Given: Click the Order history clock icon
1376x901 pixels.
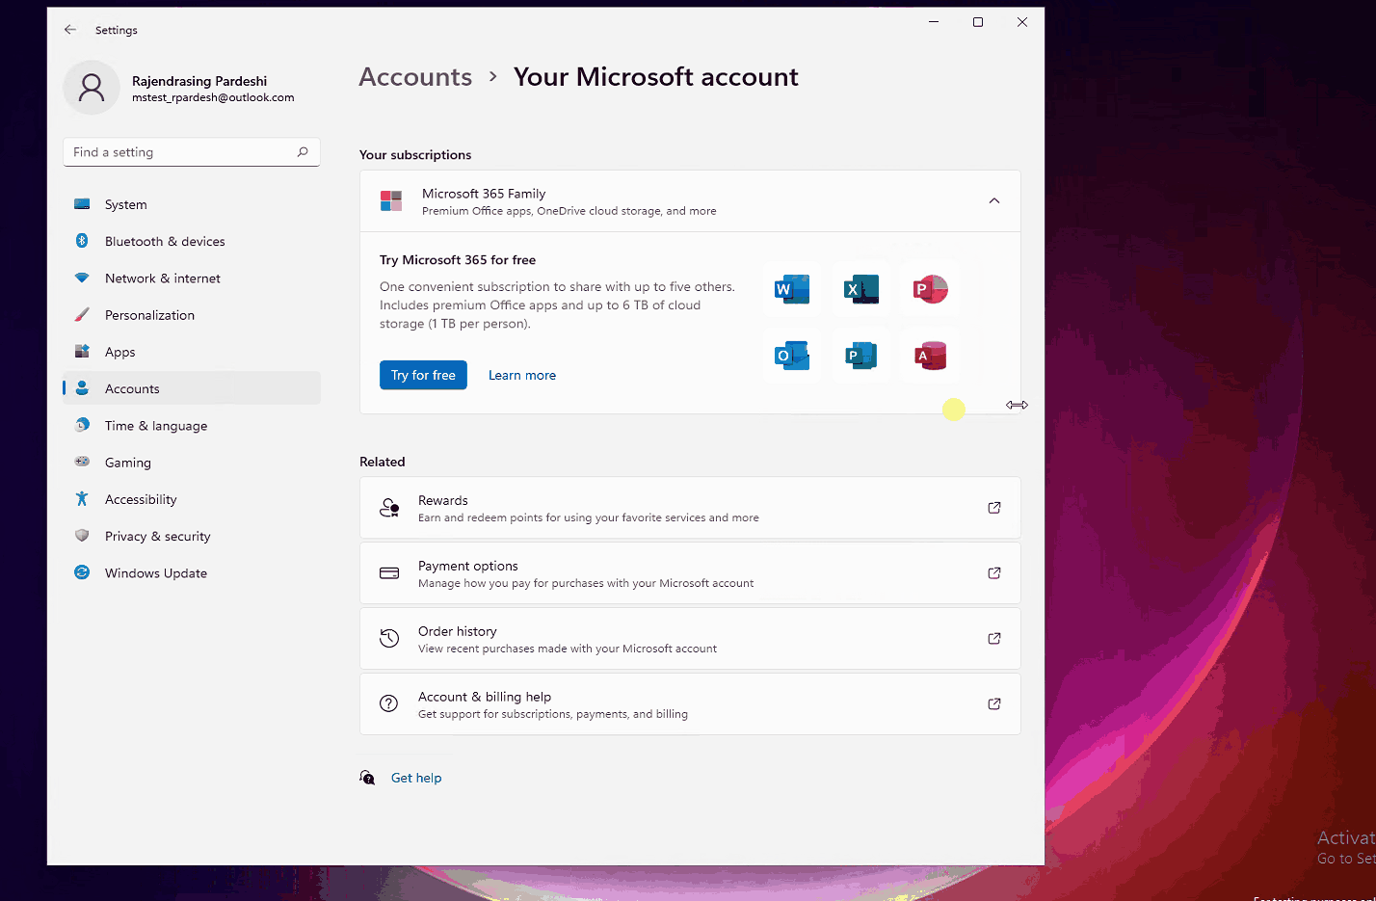Looking at the screenshot, I should [x=389, y=638].
